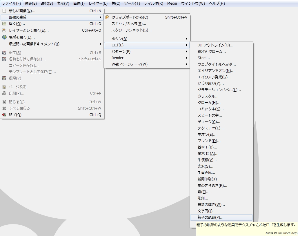Select 霜(F)... logo
The height and width of the screenshot is (236, 298).
pyautogui.click(x=221, y=192)
